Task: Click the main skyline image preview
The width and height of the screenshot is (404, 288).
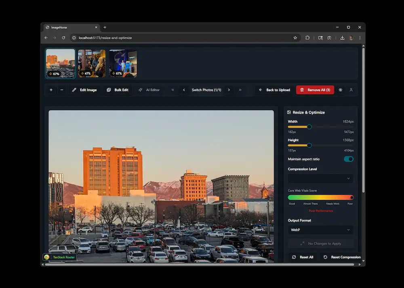Action: click(x=161, y=187)
